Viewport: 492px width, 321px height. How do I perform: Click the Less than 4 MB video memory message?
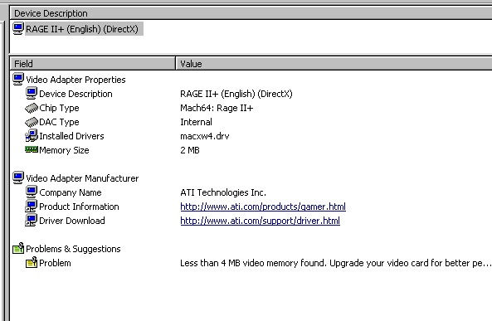coord(336,263)
